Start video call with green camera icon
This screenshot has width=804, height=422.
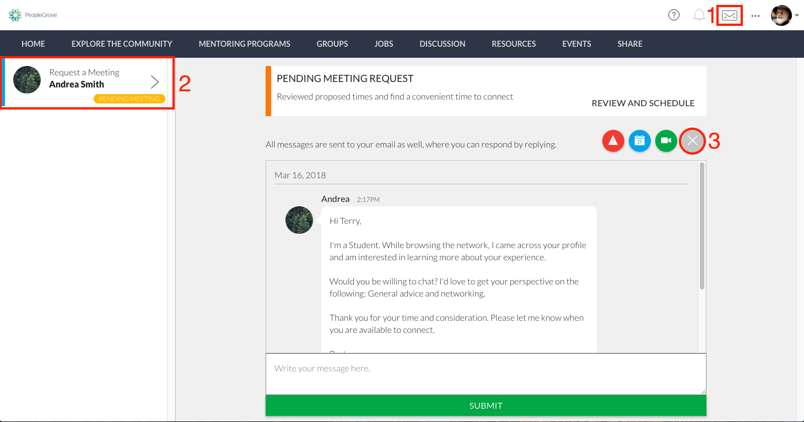pyautogui.click(x=666, y=141)
